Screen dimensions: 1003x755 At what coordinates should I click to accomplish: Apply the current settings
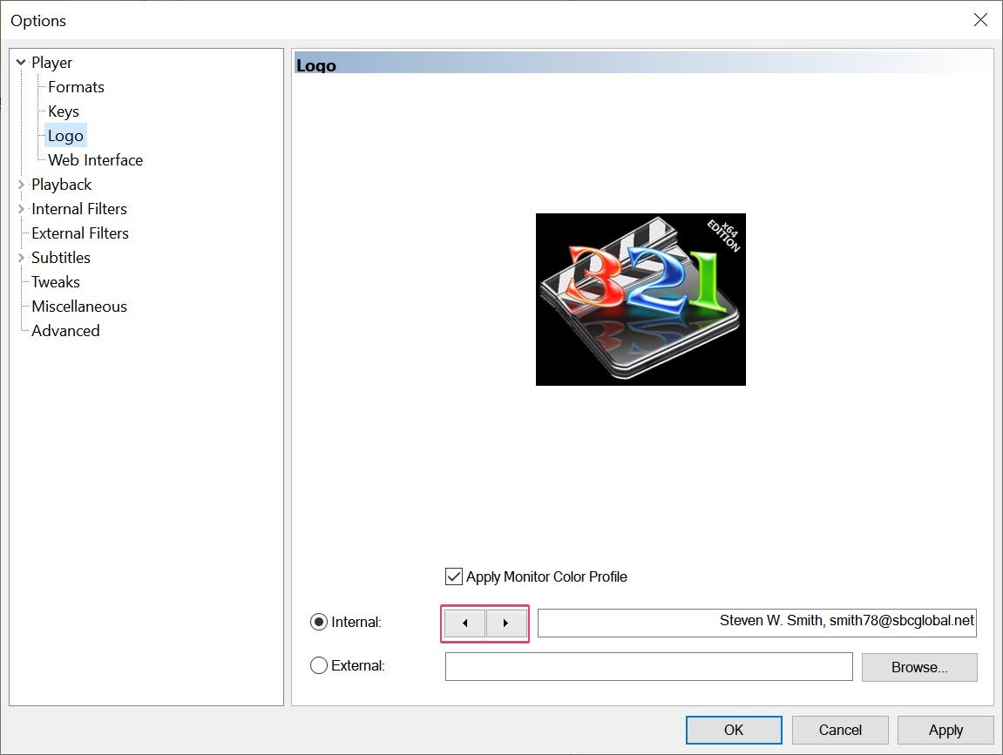click(x=945, y=730)
